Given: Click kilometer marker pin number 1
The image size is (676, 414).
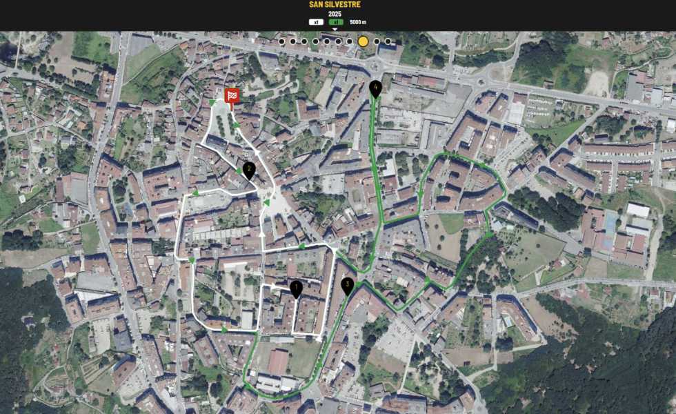Looking at the screenshot, I should click(x=296, y=288).
